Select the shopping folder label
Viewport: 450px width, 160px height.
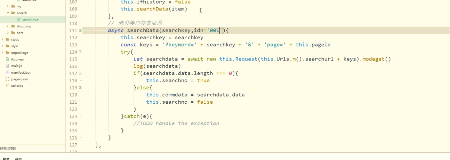click(24, 26)
